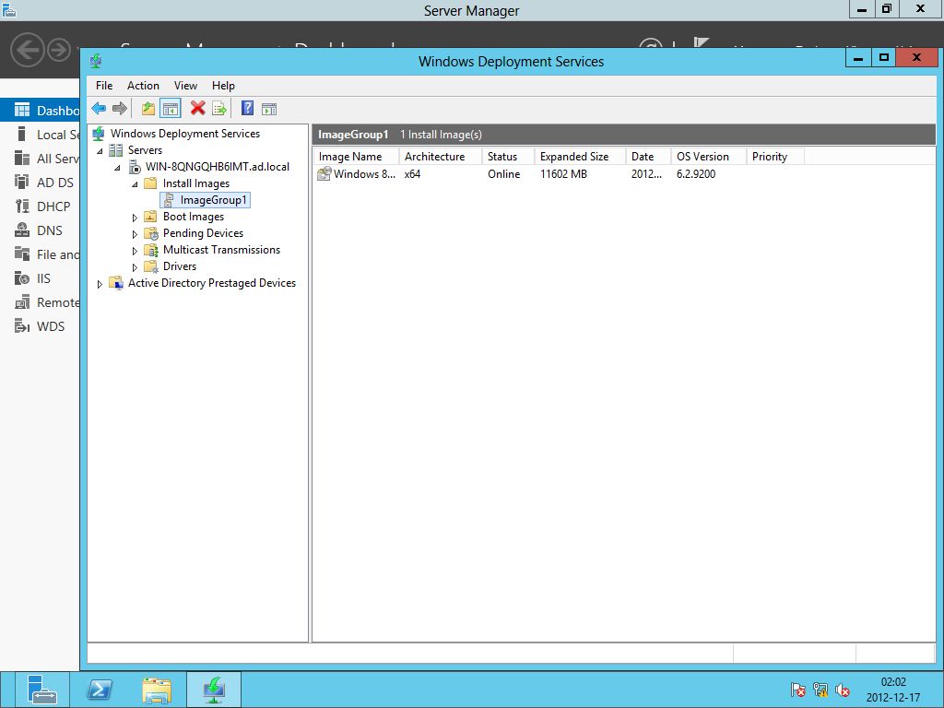Expand the Multicast Transmissions node
The height and width of the screenshot is (708, 944).
click(x=135, y=251)
